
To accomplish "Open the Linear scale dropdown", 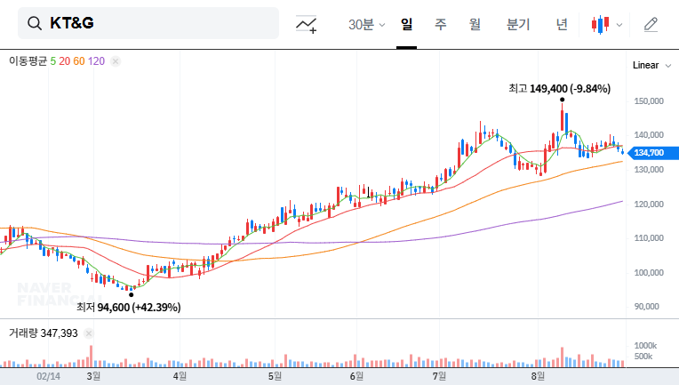I will tap(651, 66).
